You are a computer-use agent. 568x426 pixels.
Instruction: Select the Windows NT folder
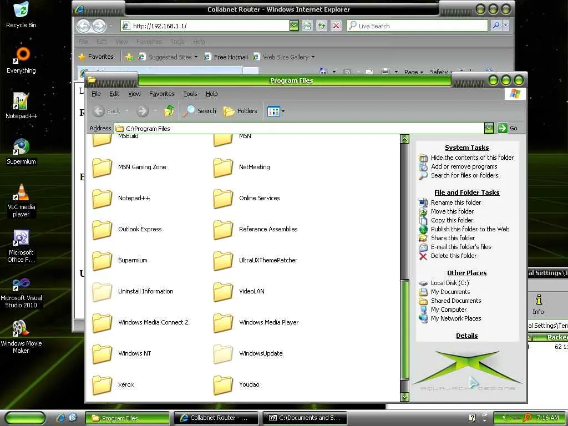(x=121, y=354)
